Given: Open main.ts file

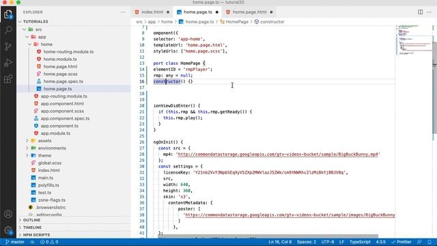Looking at the screenshot, I should click(46, 178).
